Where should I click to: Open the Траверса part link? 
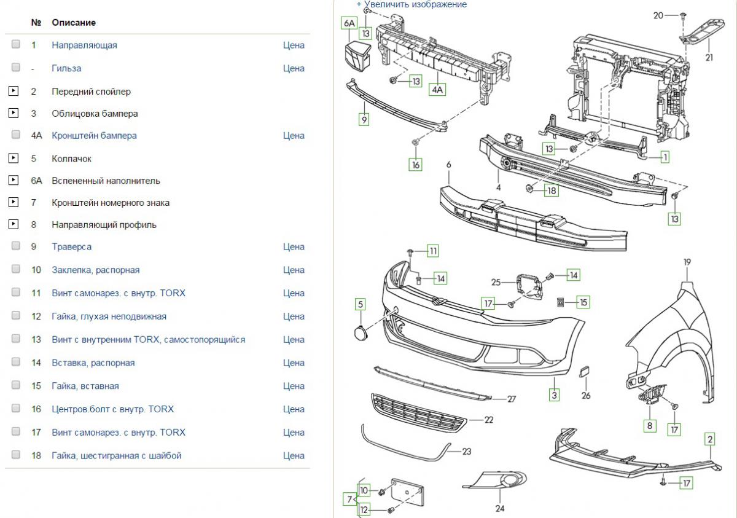coord(72,246)
